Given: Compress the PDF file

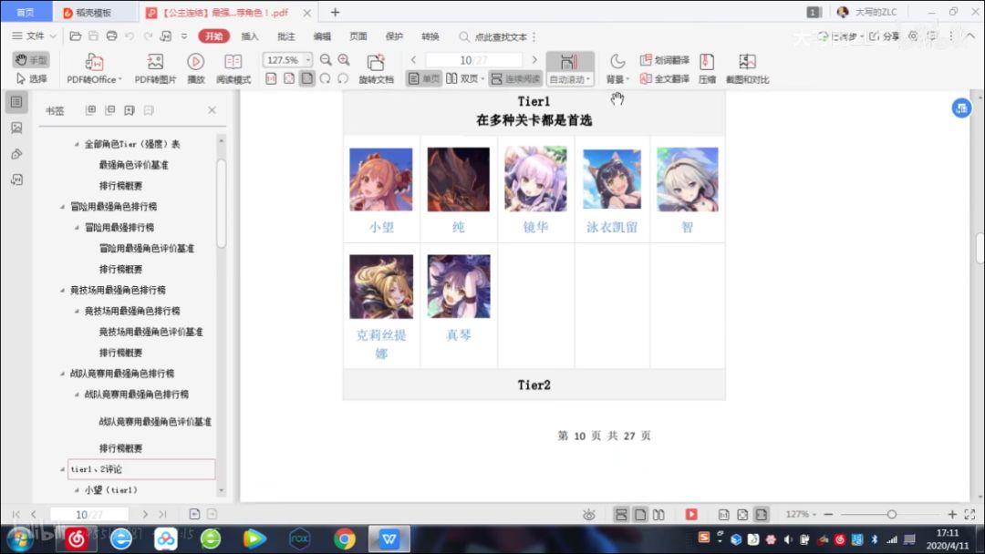Looking at the screenshot, I should (x=707, y=68).
